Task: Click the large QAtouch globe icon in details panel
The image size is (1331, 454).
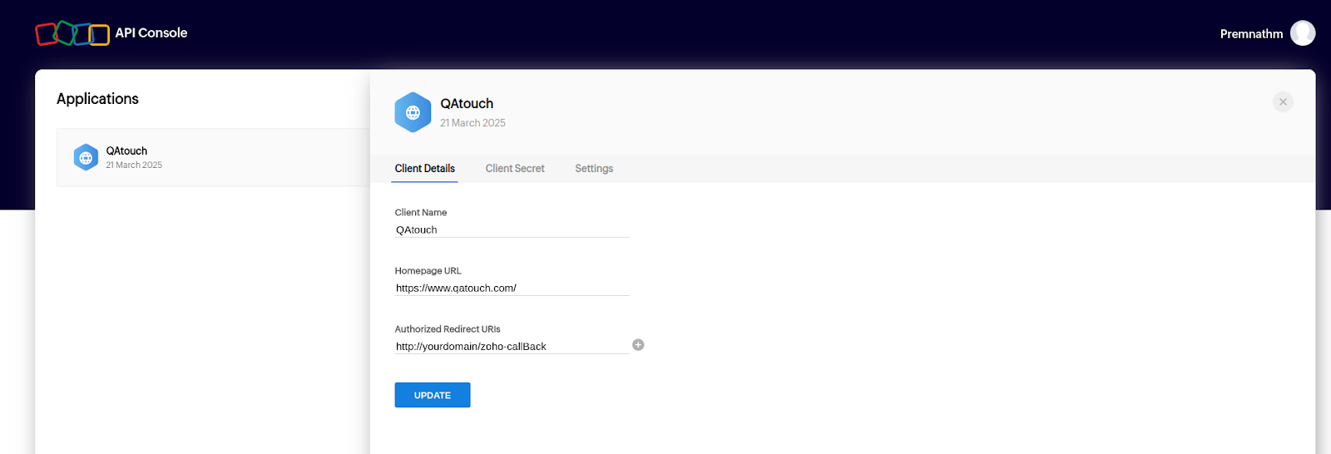Action: coord(413,112)
